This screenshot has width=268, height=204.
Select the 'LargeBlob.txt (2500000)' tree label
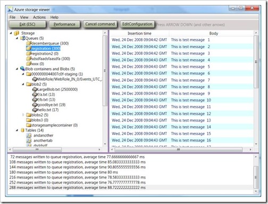pyautogui.click(x=57, y=89)
